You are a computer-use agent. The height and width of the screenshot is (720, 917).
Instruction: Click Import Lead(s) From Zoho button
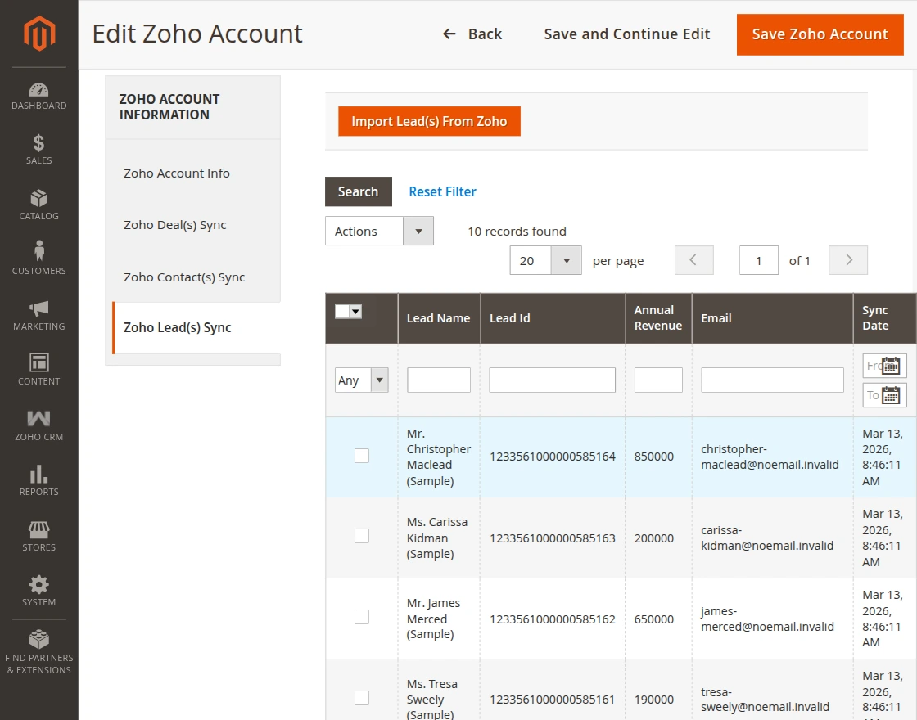[429, 121]
